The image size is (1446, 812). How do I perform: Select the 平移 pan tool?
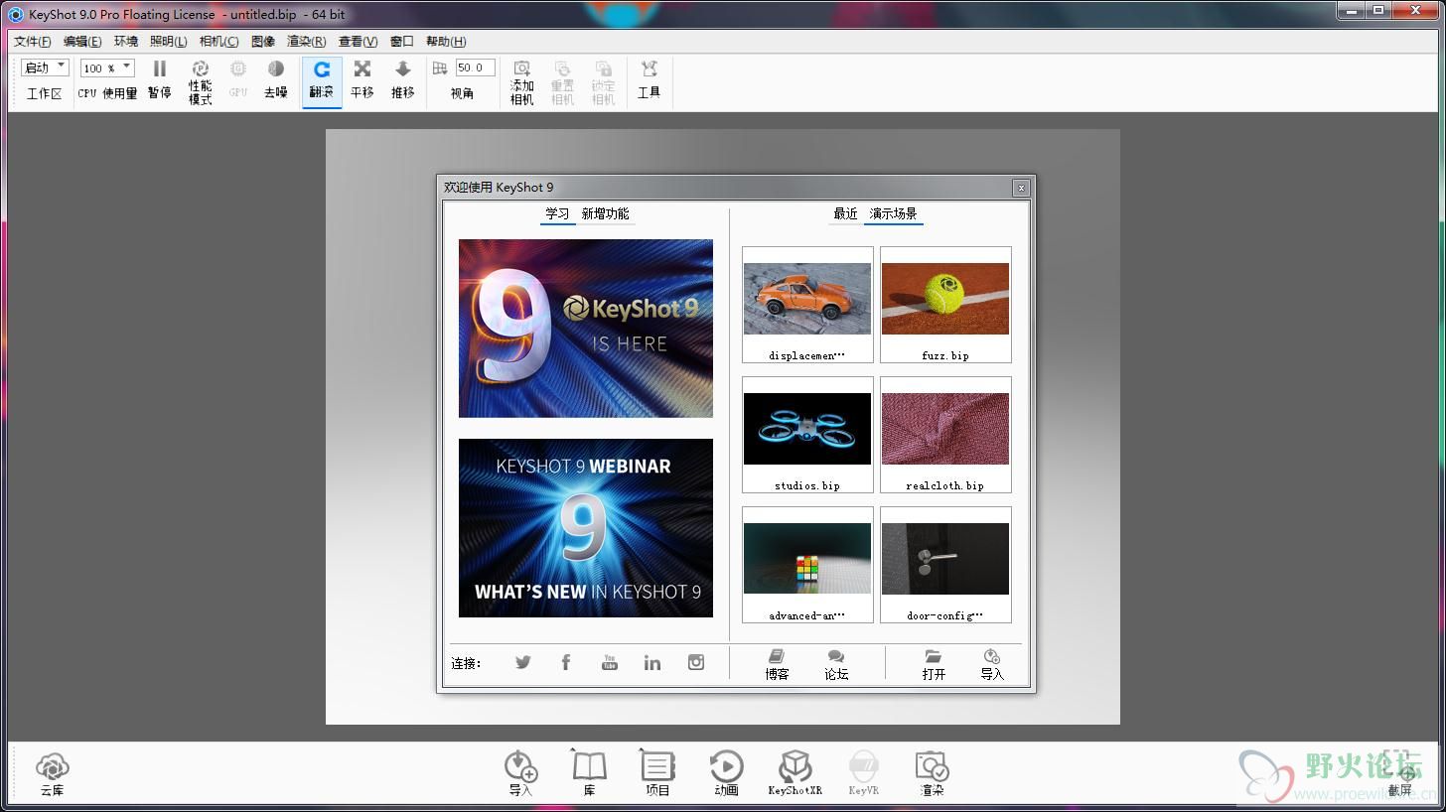[x=362, y=79]
